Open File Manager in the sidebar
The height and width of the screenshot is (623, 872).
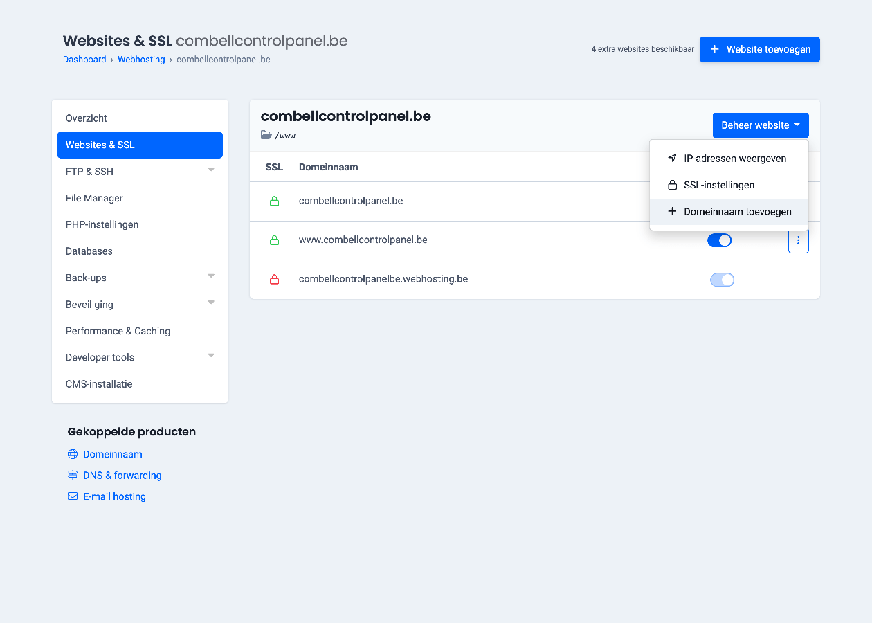[140, 198]
